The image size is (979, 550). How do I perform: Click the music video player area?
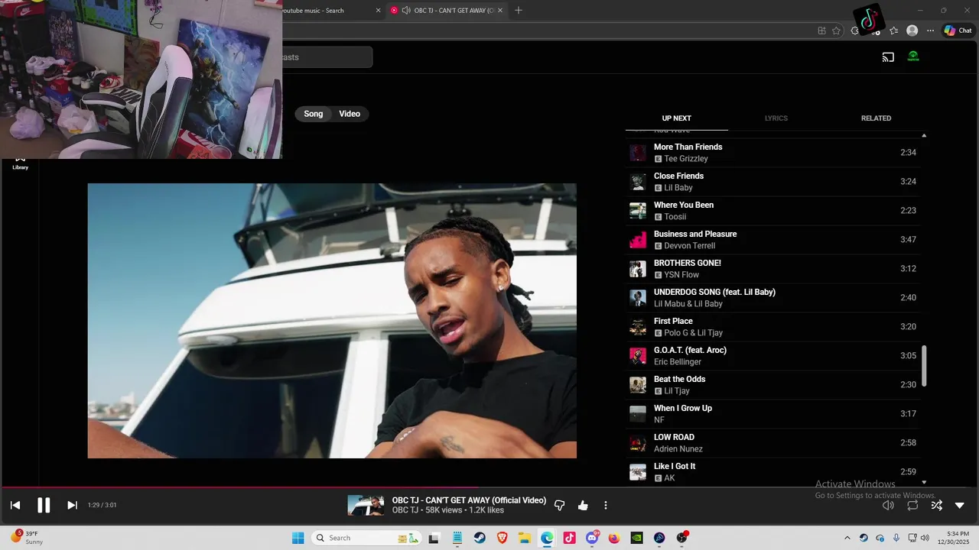pos(332,321)
